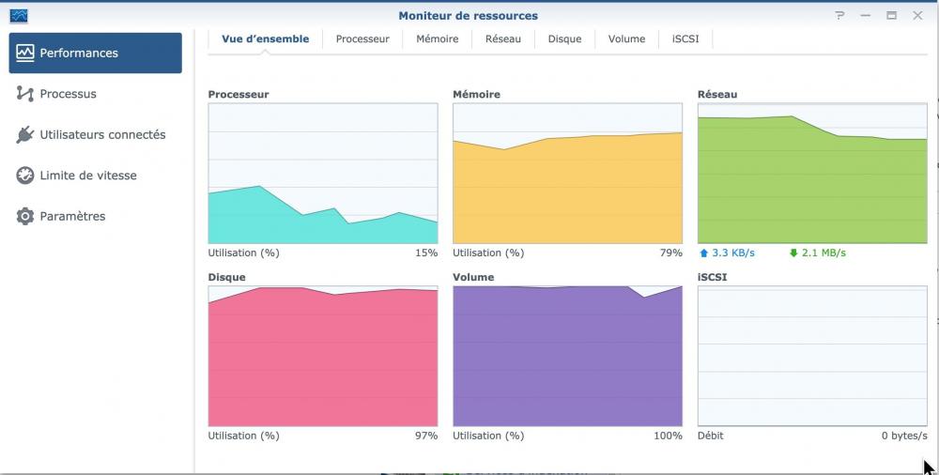
Task: Click the Limite de vitesse gauge icon
Action: click(x=25, y=176)
